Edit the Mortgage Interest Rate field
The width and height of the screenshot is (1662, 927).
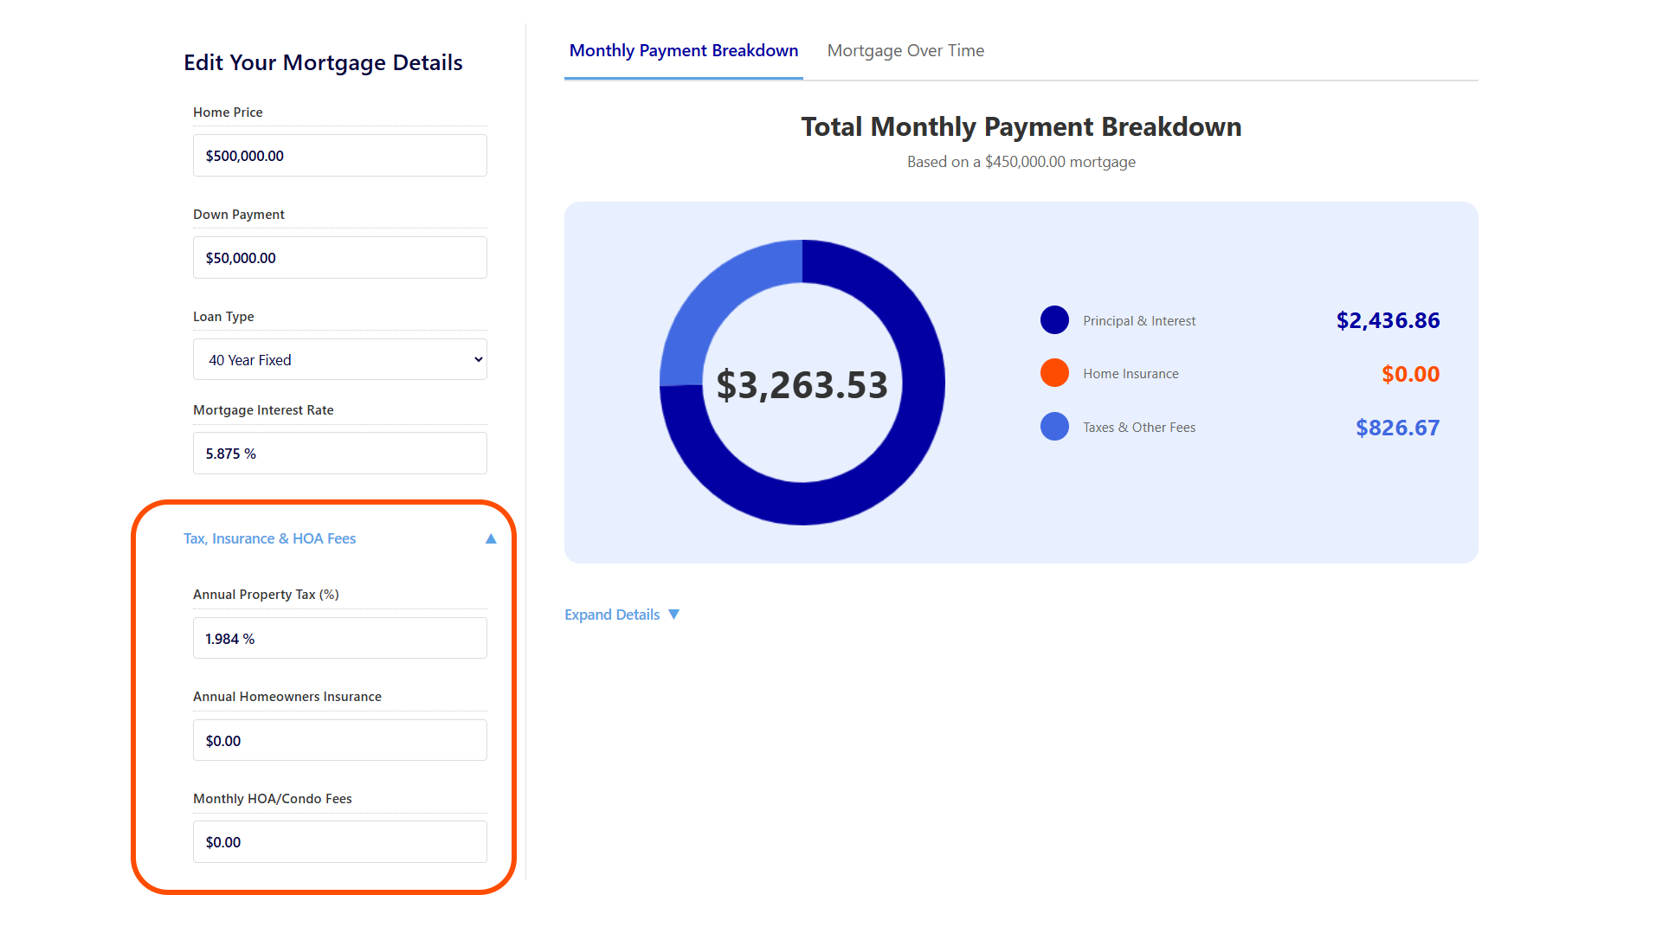[339, 454]
